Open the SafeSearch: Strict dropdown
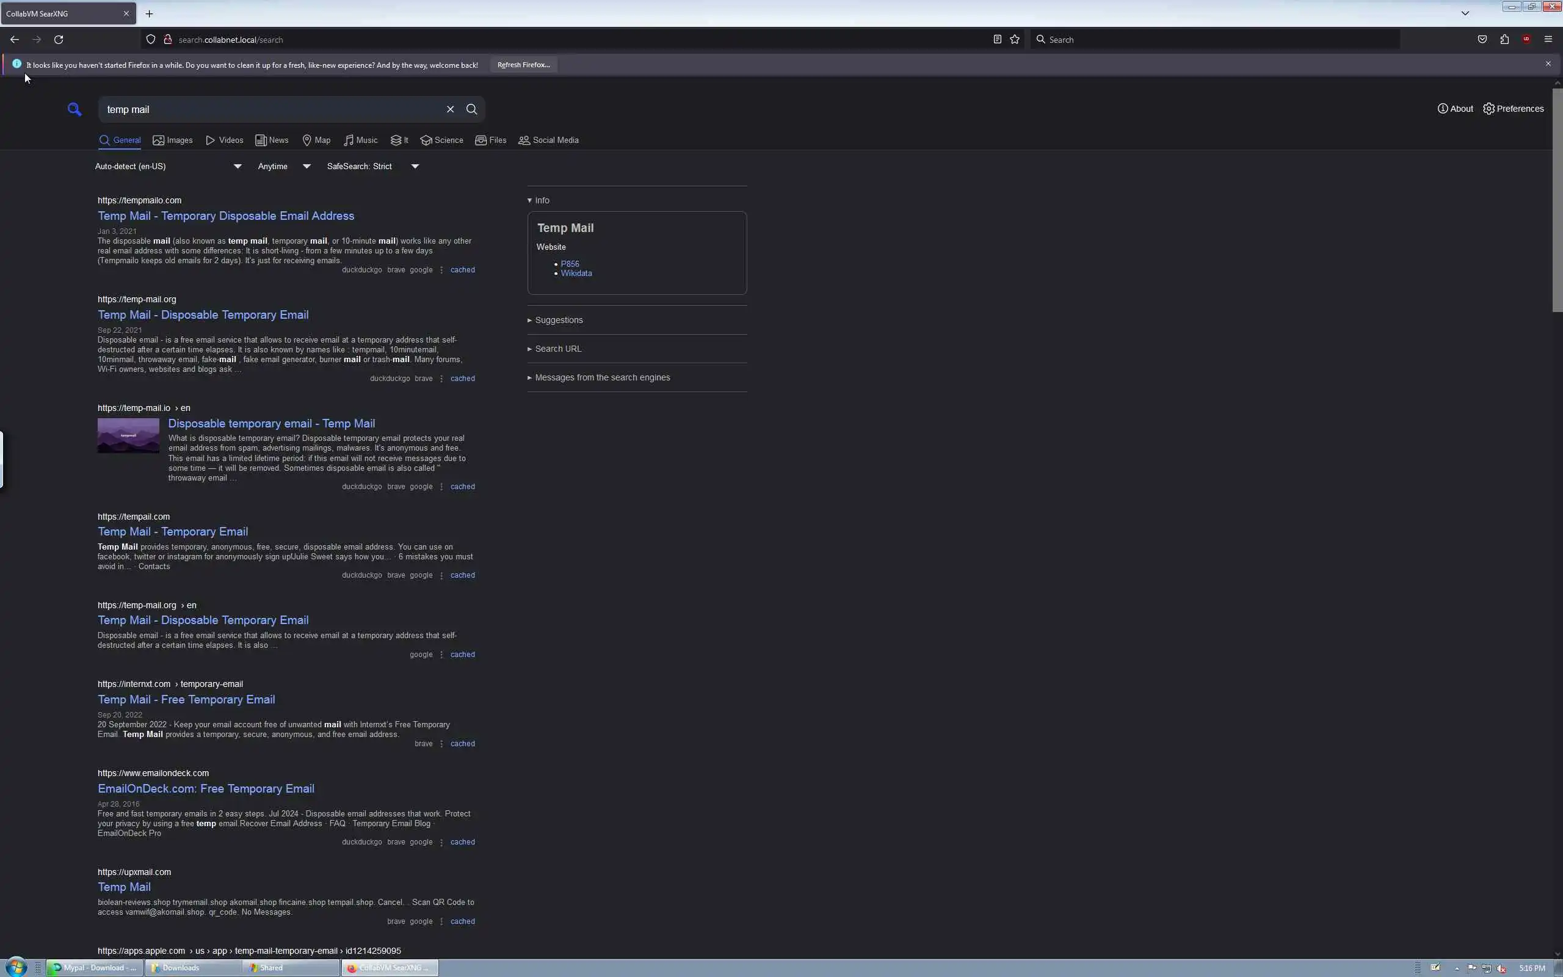The height and width of the screenshot is (977, 1563). (x=372, y=167)
